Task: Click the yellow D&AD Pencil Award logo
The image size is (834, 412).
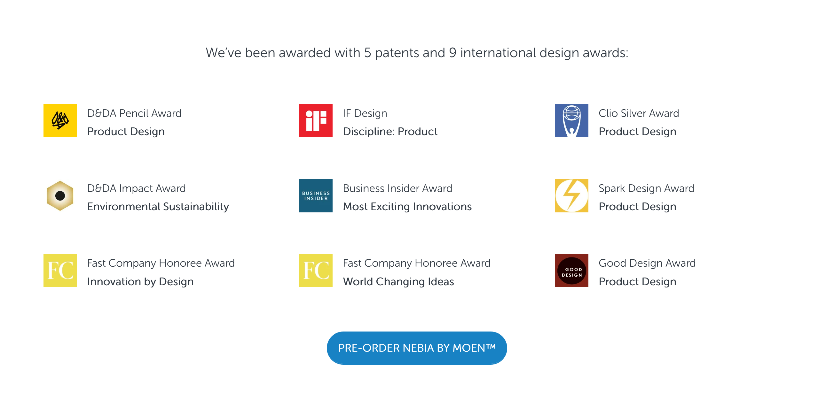Action: (x=60, y=121)
